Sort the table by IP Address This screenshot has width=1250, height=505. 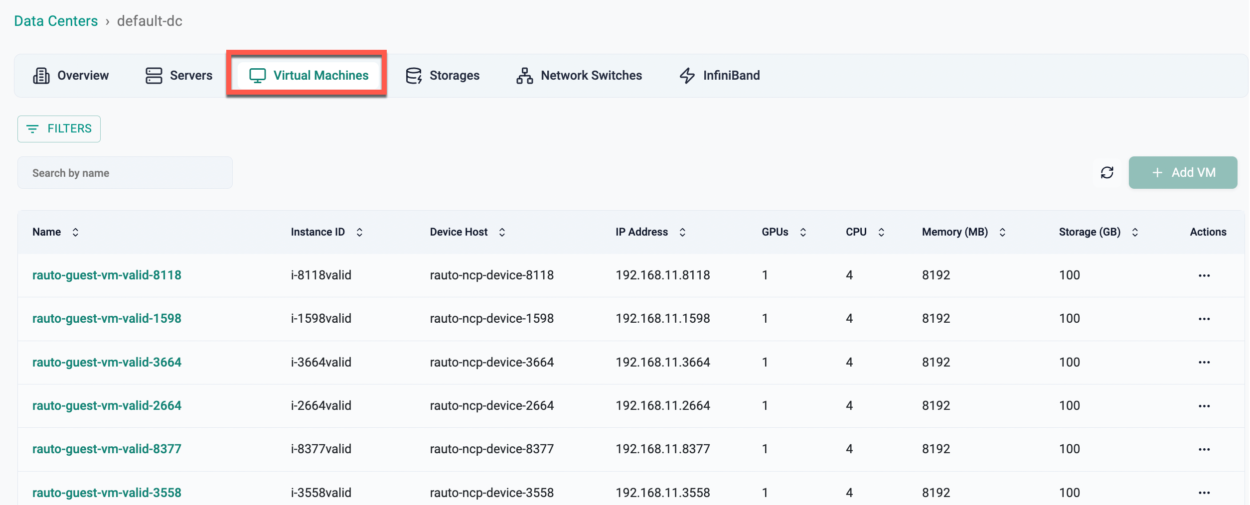[x=682, y=232]
